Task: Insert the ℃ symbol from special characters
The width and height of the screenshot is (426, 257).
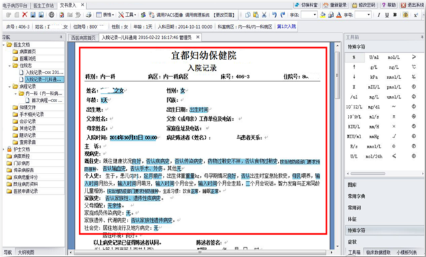Action: (413, 67)
